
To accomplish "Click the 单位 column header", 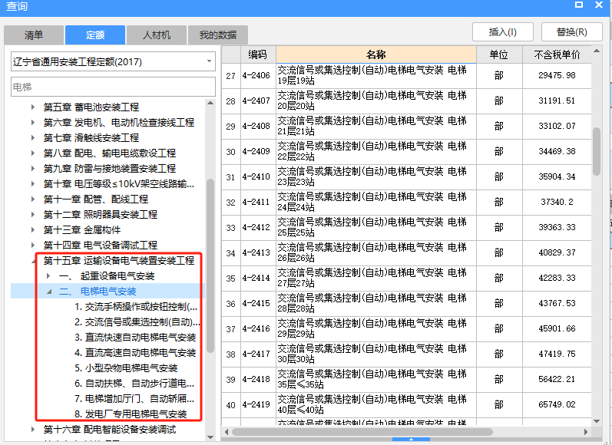I will (499, 54).
